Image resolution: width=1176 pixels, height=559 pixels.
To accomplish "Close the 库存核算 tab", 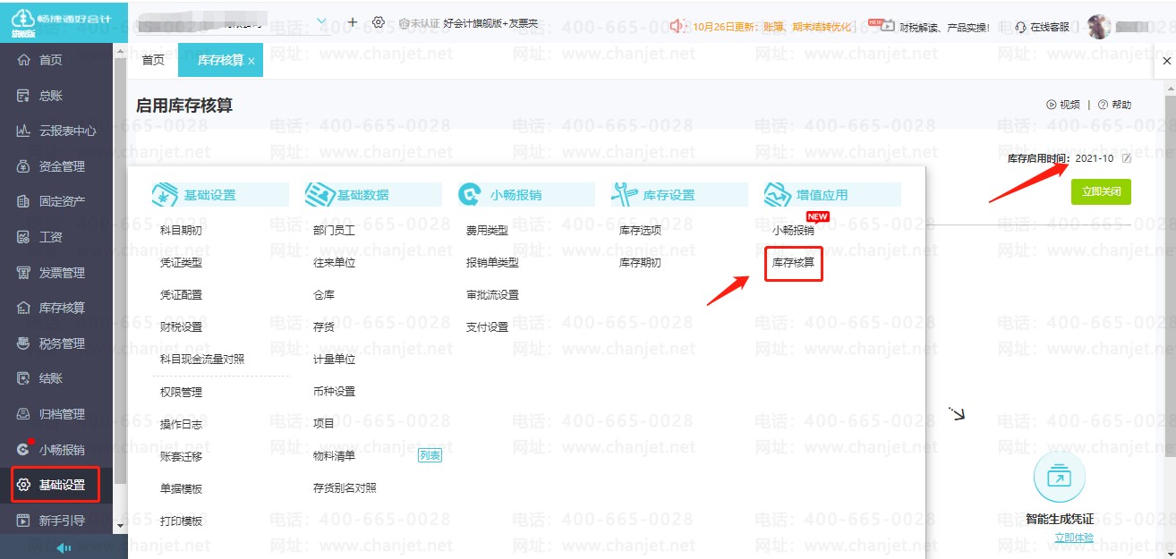I will [x=251, y=61].
